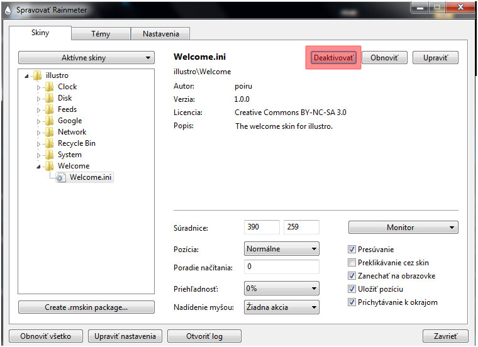Click the Poradie načítania input field
The image size is (478, 347).
click(281, 267)
